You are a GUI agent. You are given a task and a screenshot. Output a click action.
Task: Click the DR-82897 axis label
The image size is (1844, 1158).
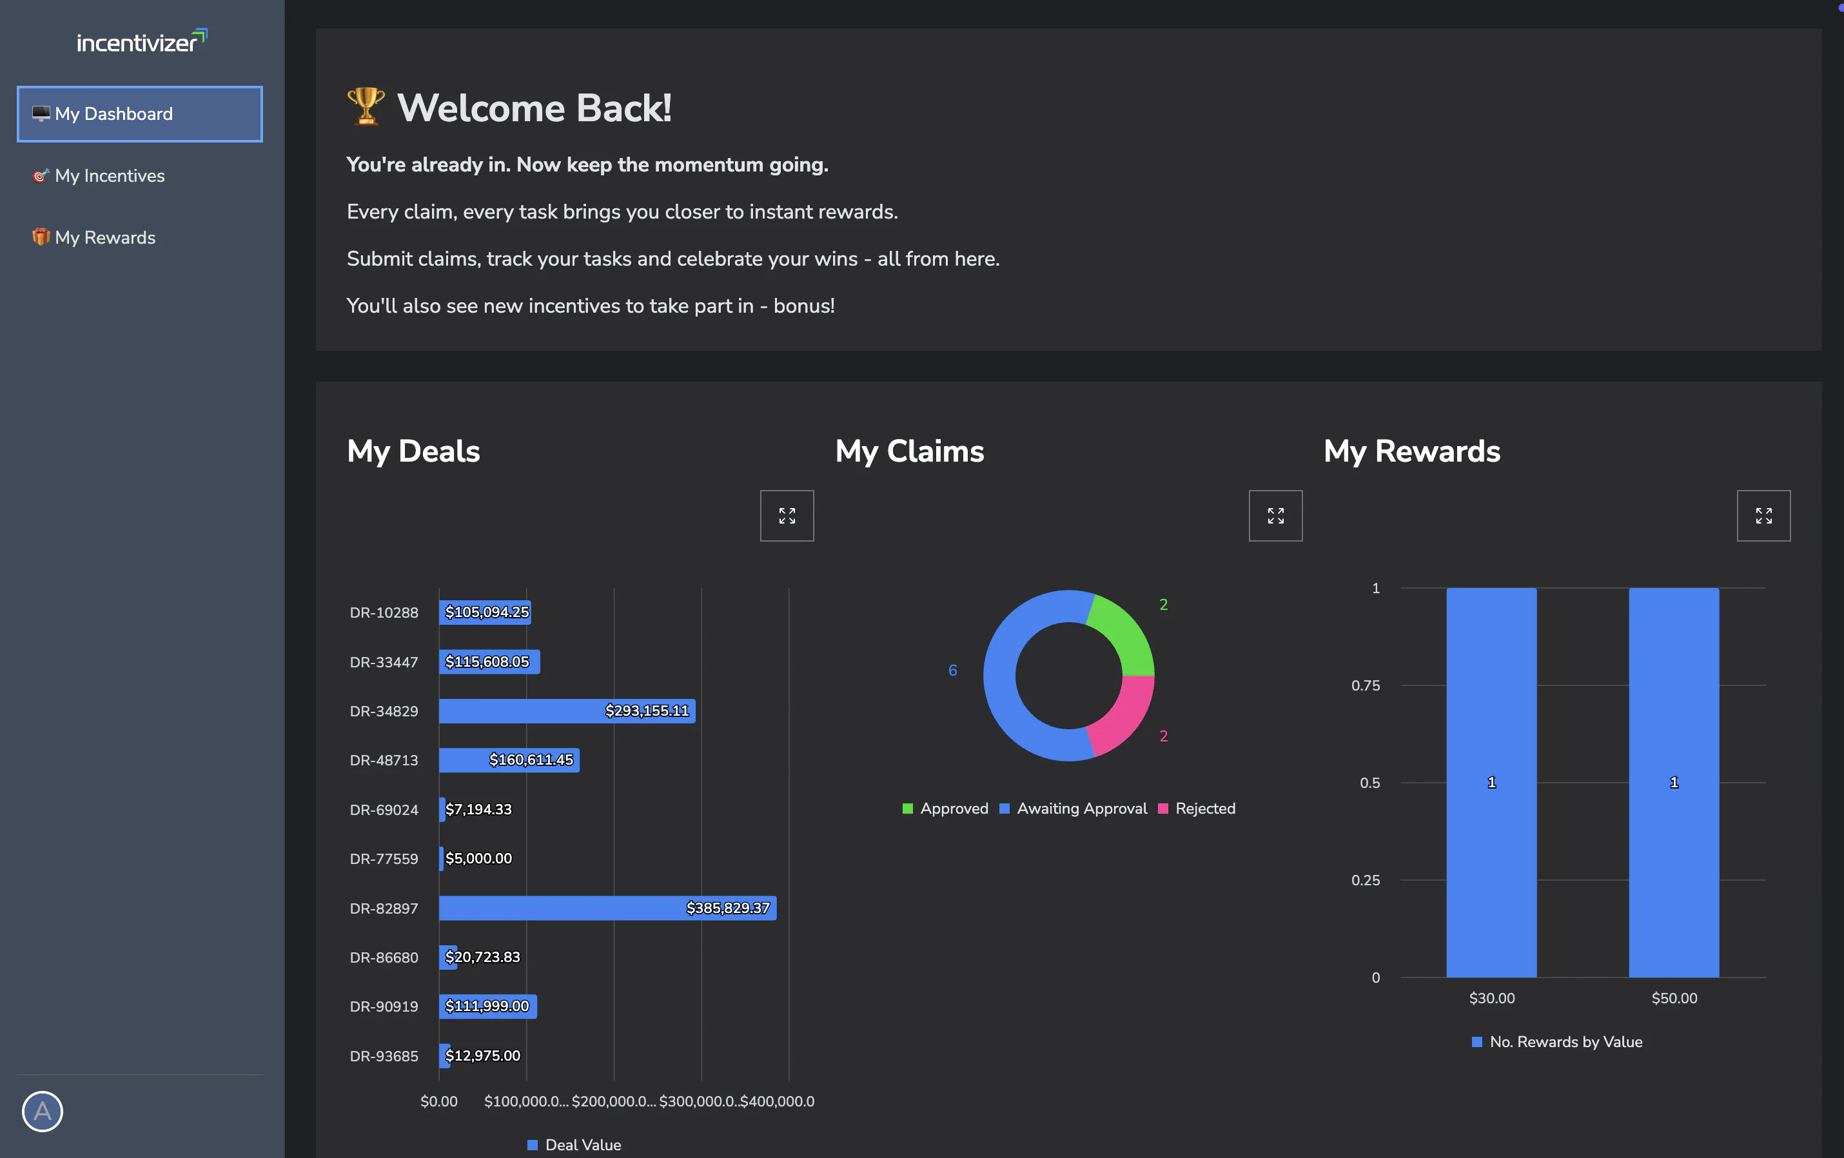click(384, 908)
